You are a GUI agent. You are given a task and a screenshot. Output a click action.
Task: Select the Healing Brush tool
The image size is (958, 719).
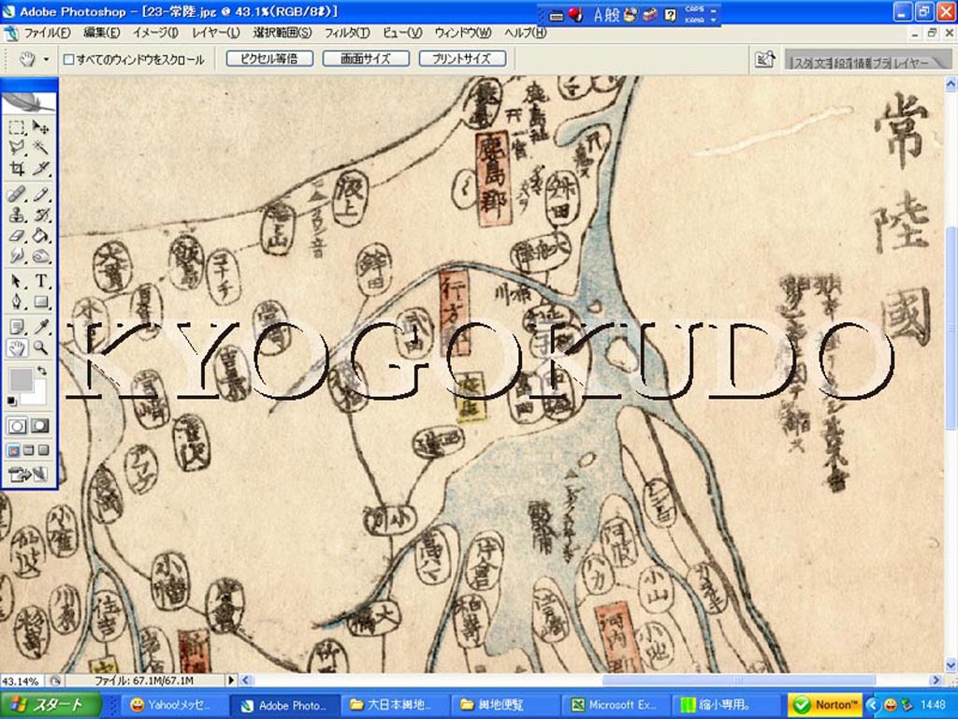tap(17, 195)
